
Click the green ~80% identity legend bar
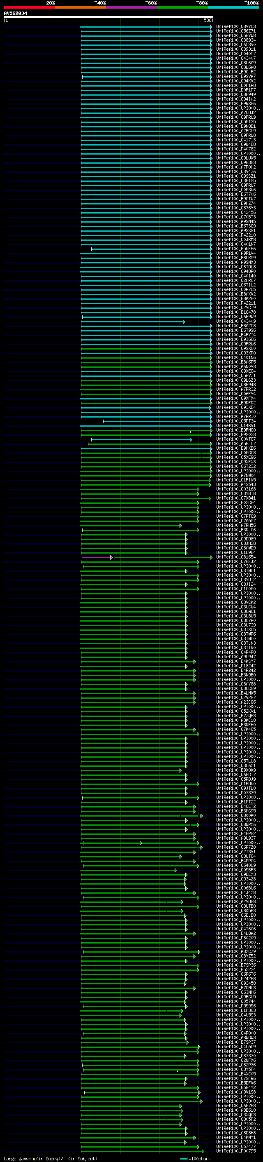click(182, 7)
